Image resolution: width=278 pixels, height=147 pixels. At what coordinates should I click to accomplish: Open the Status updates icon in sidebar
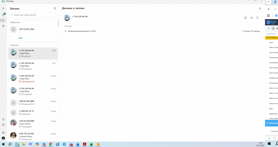pos(3,26)
